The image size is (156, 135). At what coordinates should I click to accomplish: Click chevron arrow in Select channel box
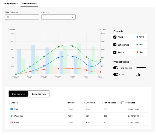36,17
